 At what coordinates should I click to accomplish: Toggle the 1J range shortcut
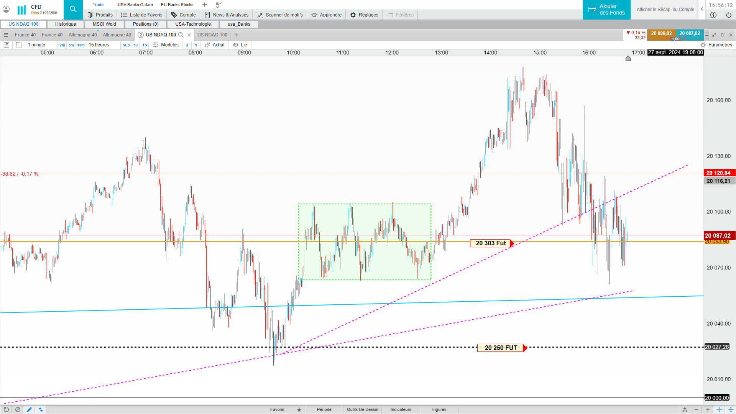point(136,45)
